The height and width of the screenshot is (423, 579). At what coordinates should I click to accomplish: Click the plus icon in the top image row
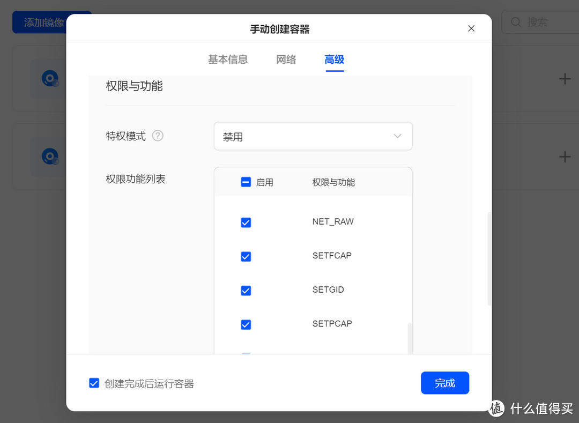coord(565,78)
